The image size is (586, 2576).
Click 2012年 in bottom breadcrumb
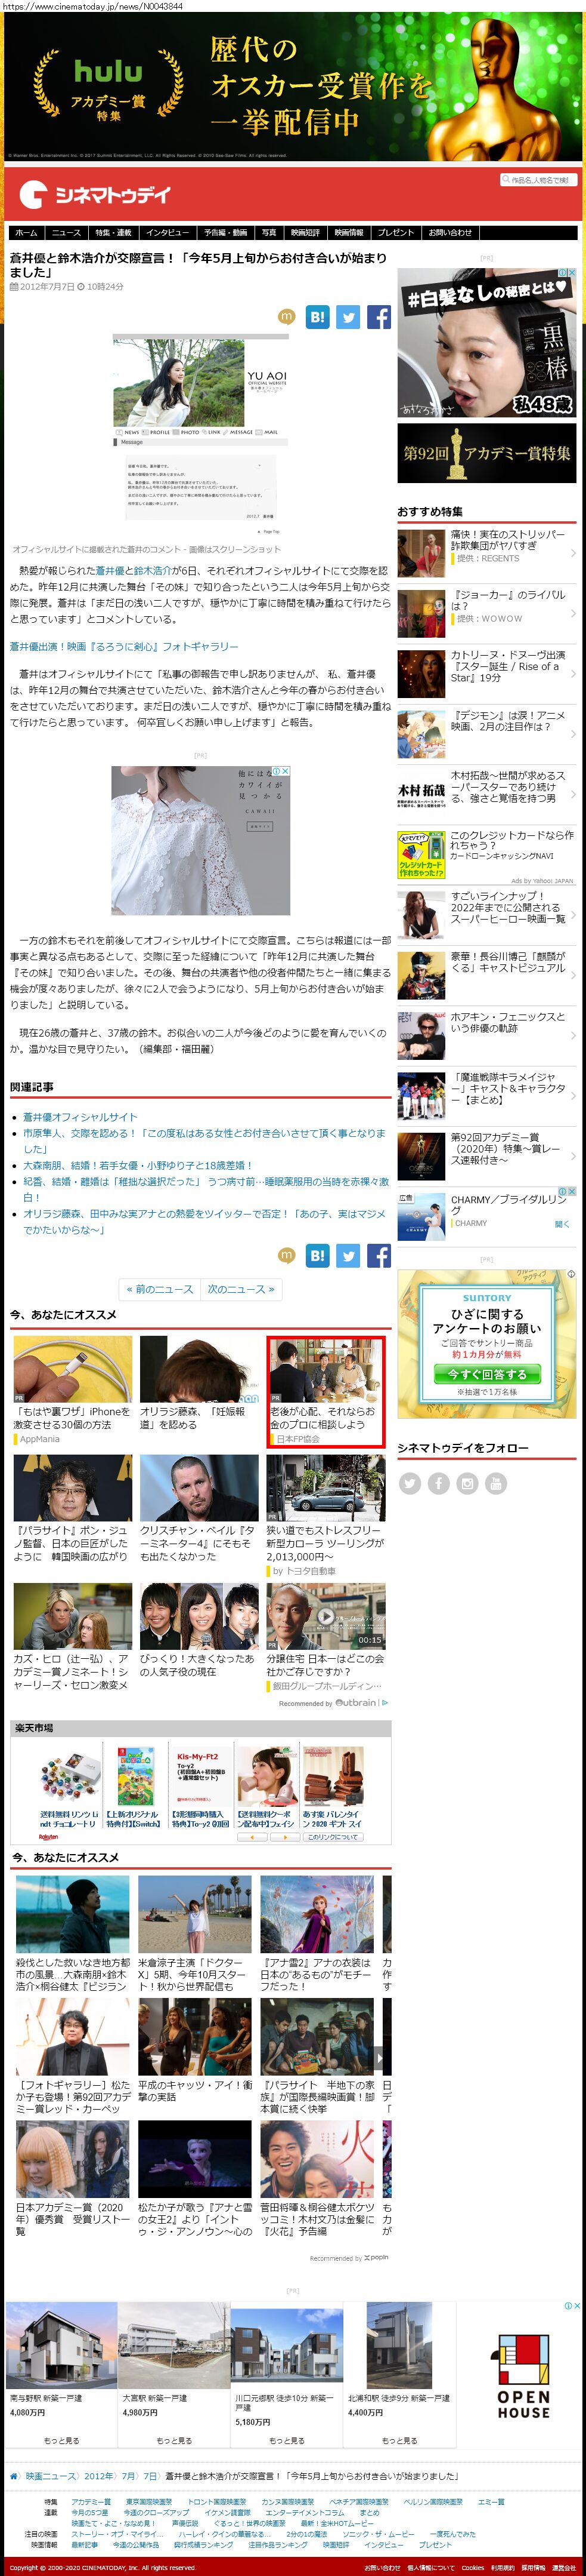[99, 2476]
